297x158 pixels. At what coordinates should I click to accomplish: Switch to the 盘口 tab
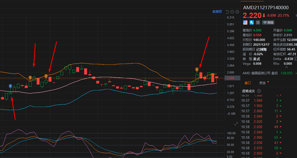[248, 83]
